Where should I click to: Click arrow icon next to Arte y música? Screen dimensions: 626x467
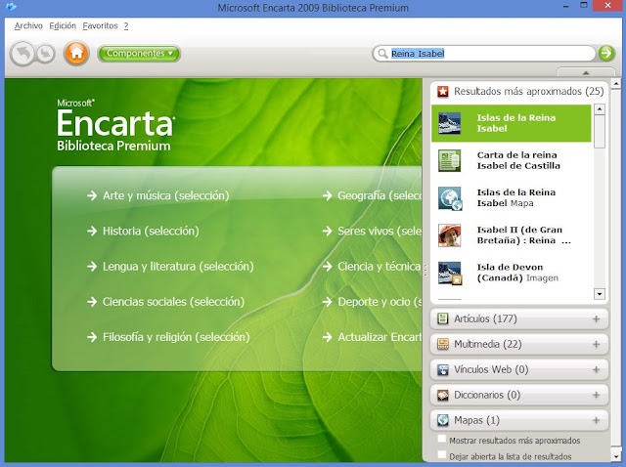tap(92, 195)
